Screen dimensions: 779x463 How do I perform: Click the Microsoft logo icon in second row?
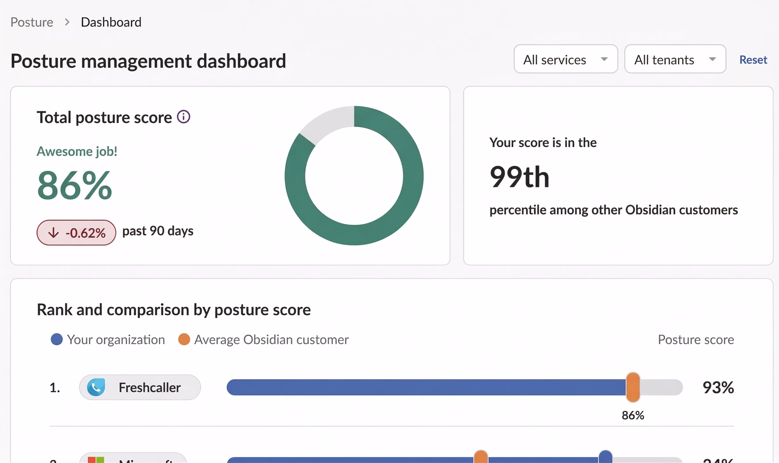pos(96,460)
